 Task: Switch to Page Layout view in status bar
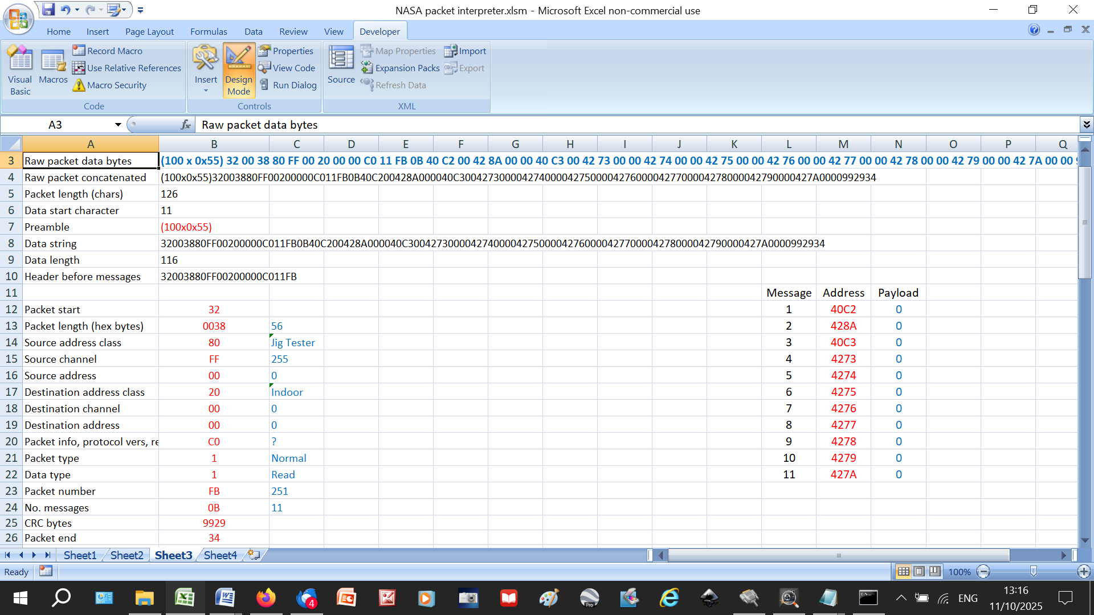[919, 571]
